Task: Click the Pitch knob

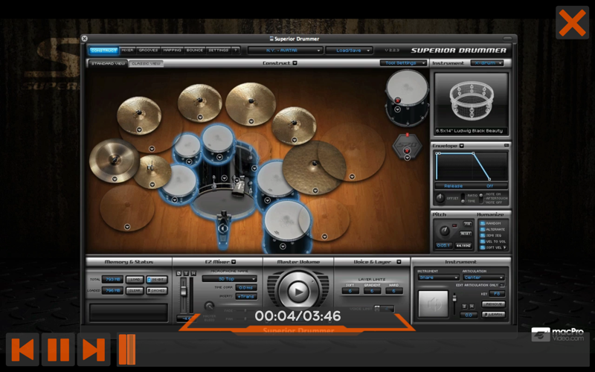Action: 444,231
